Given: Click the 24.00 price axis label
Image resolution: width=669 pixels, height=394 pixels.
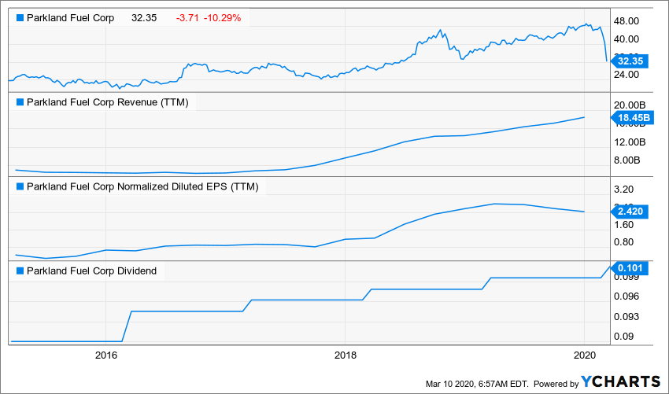Looking at the screenshot, I should tap(626, 74).
